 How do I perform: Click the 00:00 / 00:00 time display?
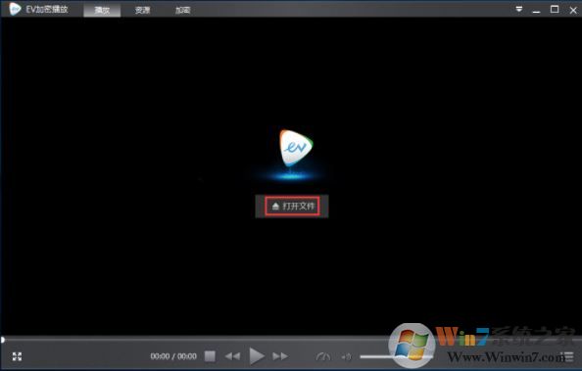(x=173, y=356)
